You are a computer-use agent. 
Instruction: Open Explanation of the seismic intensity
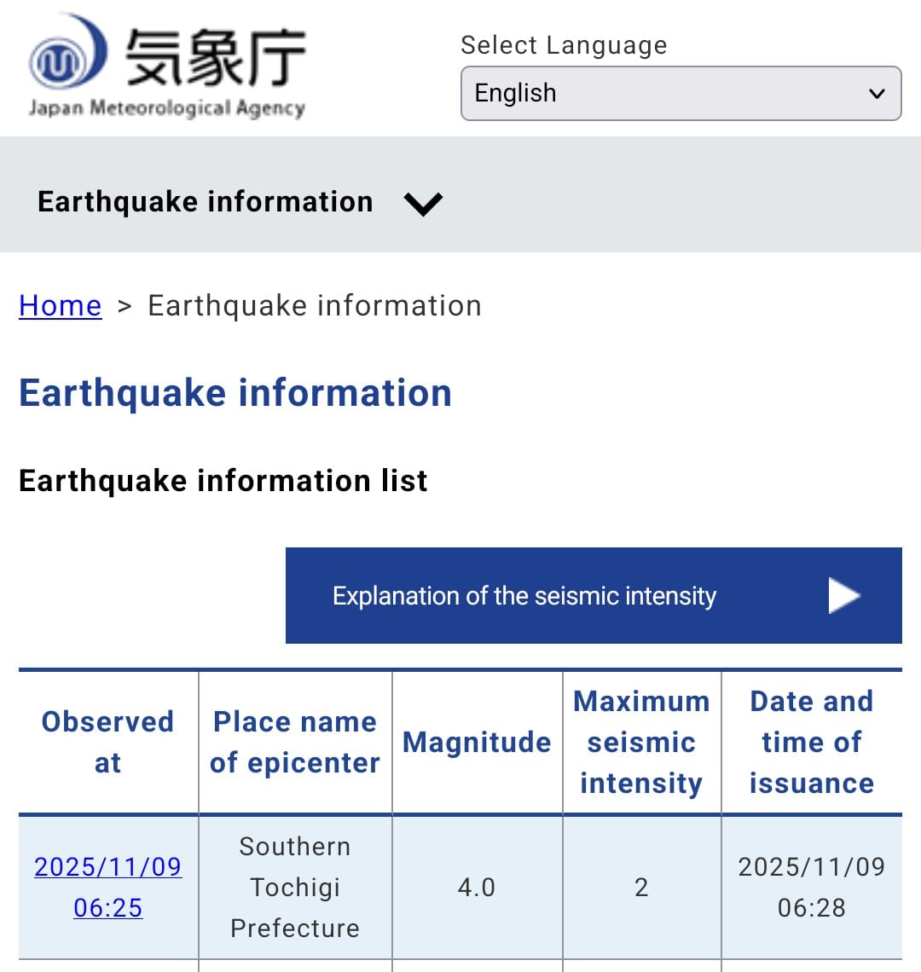click(x=524, y=595)
